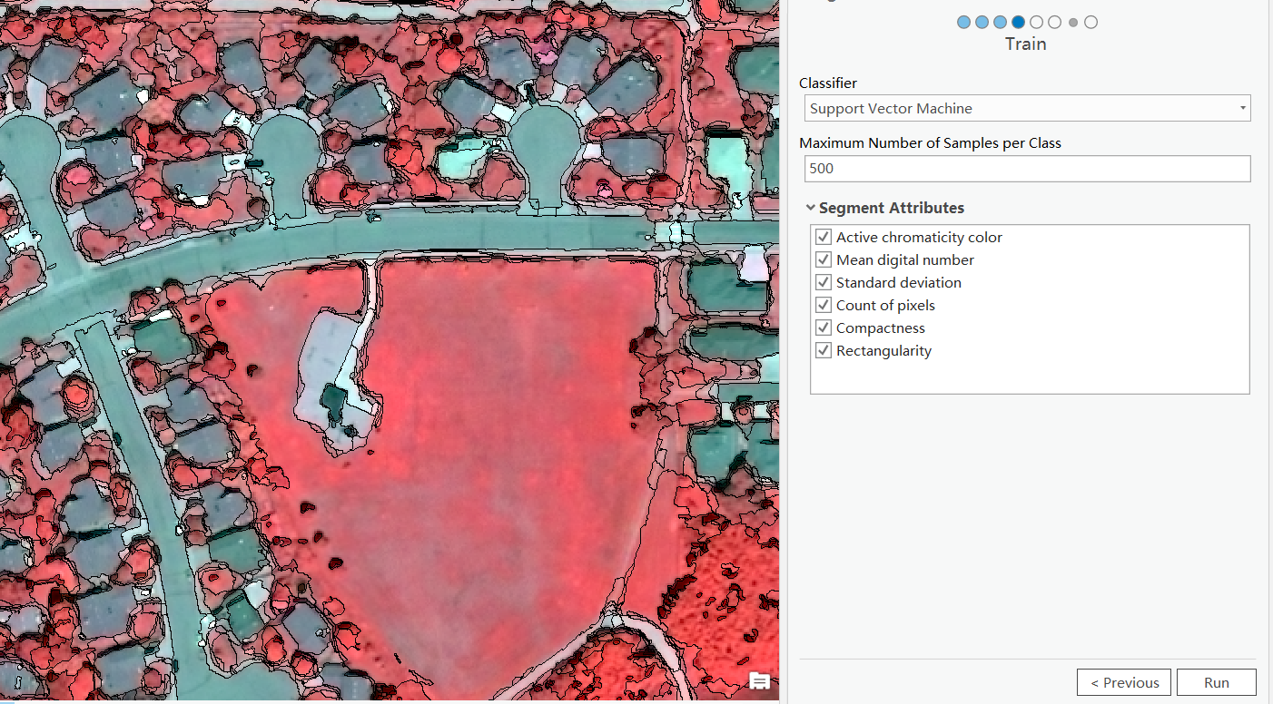Open the map attribution icon bottom-right
Screen dimensions: 1273x704
coord(759,681)
